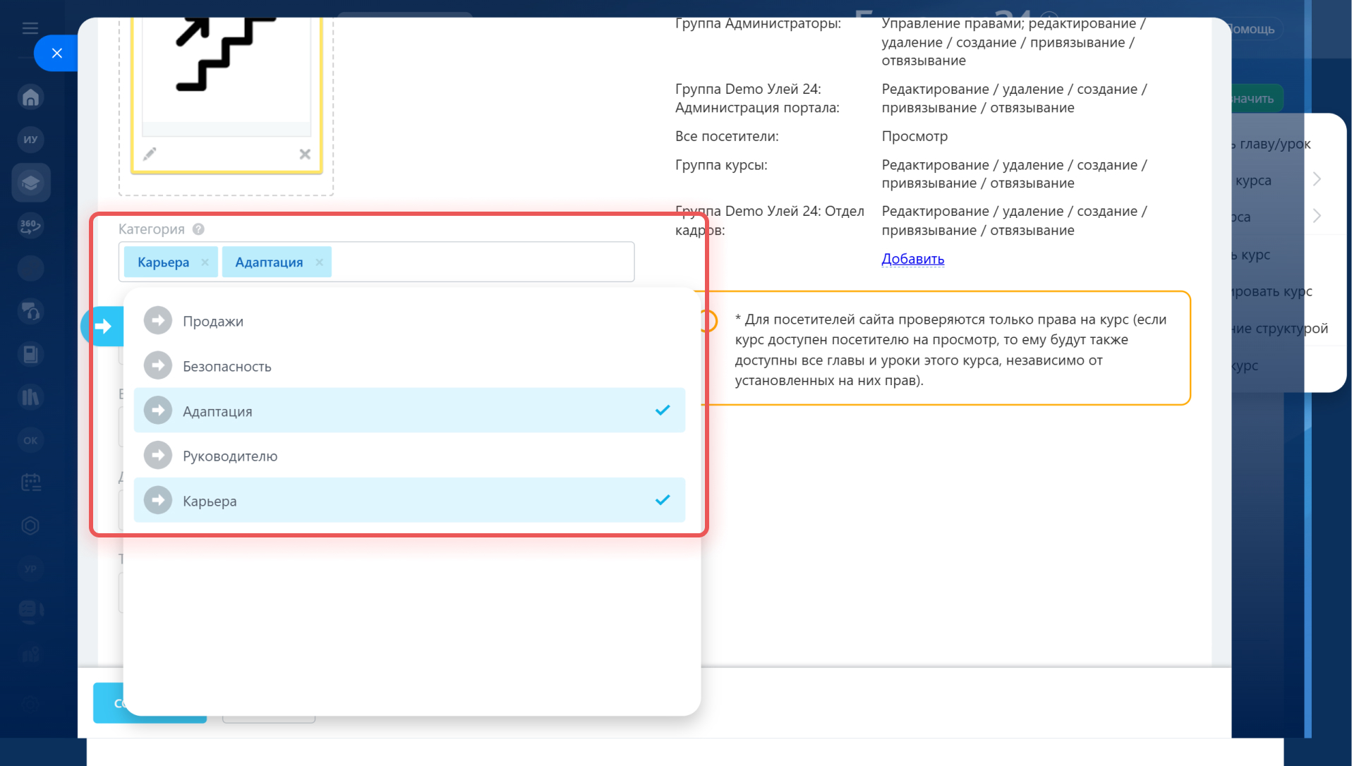Screen dimensions: 1359x766
Task: Open the home icon in the left sidebar
Action: click(30, 97)
